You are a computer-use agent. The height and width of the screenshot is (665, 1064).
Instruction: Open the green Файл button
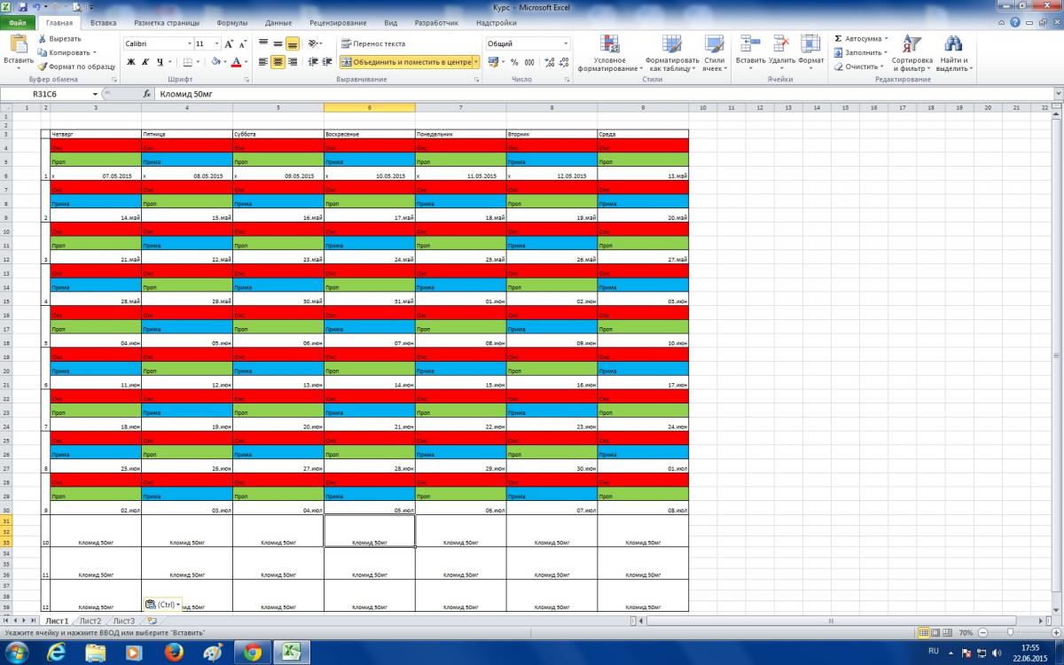[18, 23]
